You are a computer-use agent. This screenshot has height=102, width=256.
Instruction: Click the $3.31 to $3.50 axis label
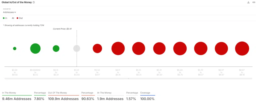76,72
